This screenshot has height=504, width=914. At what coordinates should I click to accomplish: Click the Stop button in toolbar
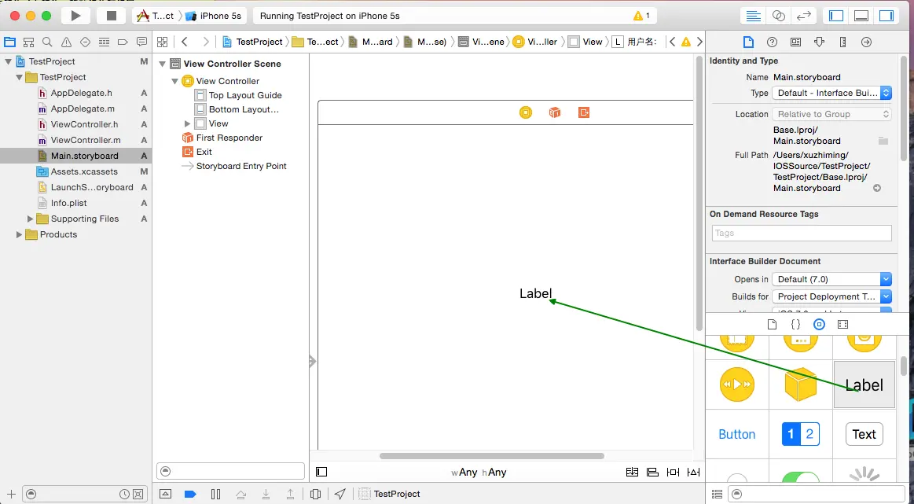(x=112, y=16)
